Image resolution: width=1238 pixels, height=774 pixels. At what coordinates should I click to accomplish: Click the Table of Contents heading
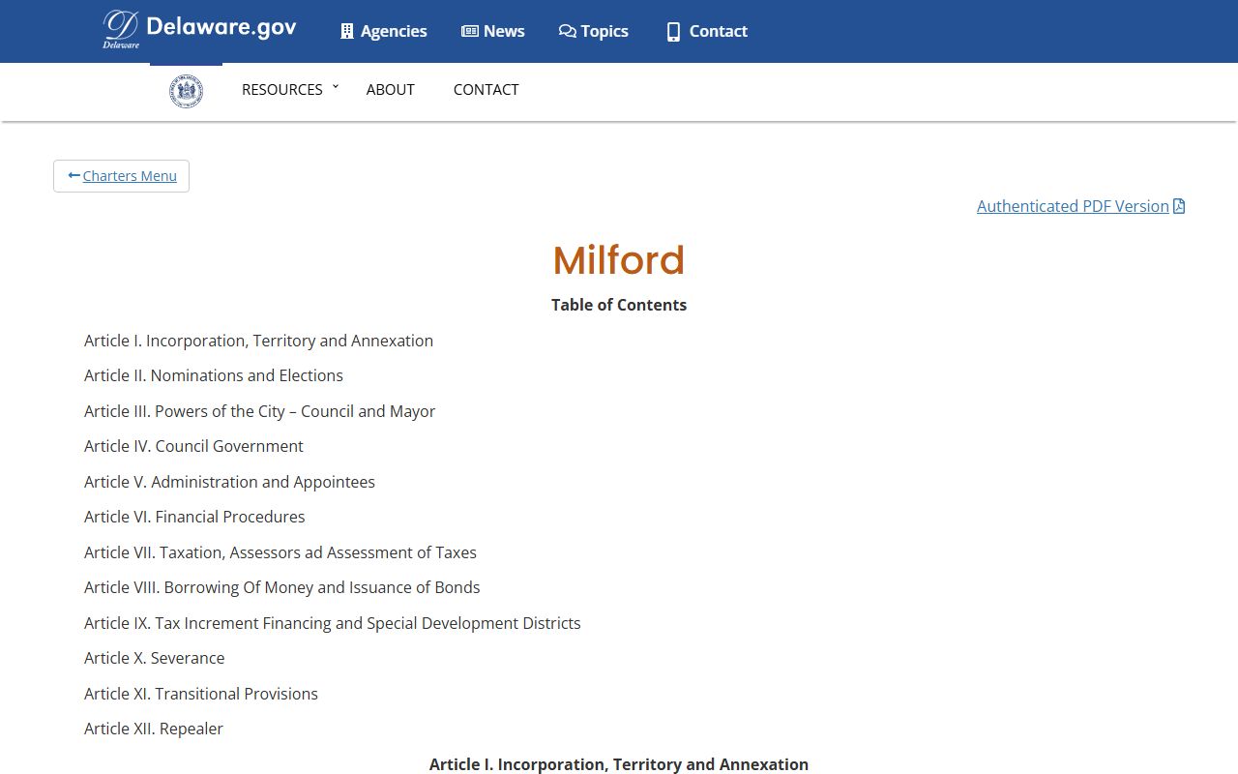619,305
